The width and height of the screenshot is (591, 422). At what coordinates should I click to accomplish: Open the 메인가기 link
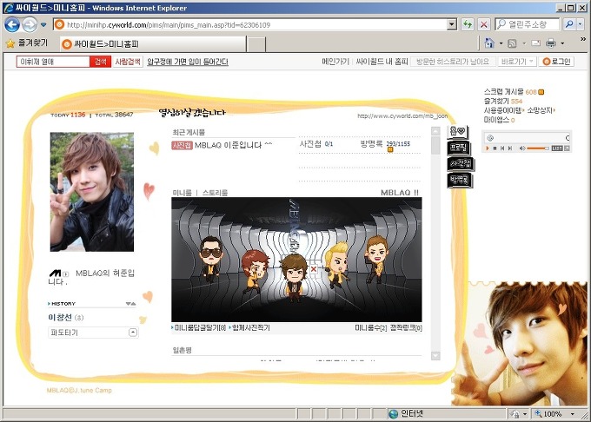point(335,62)
